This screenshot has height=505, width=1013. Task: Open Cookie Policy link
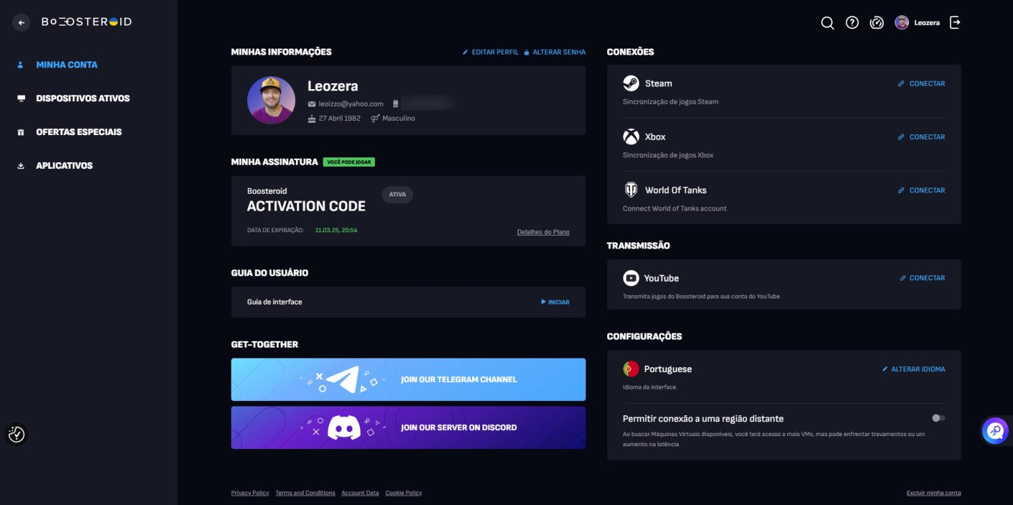point(404,493)
